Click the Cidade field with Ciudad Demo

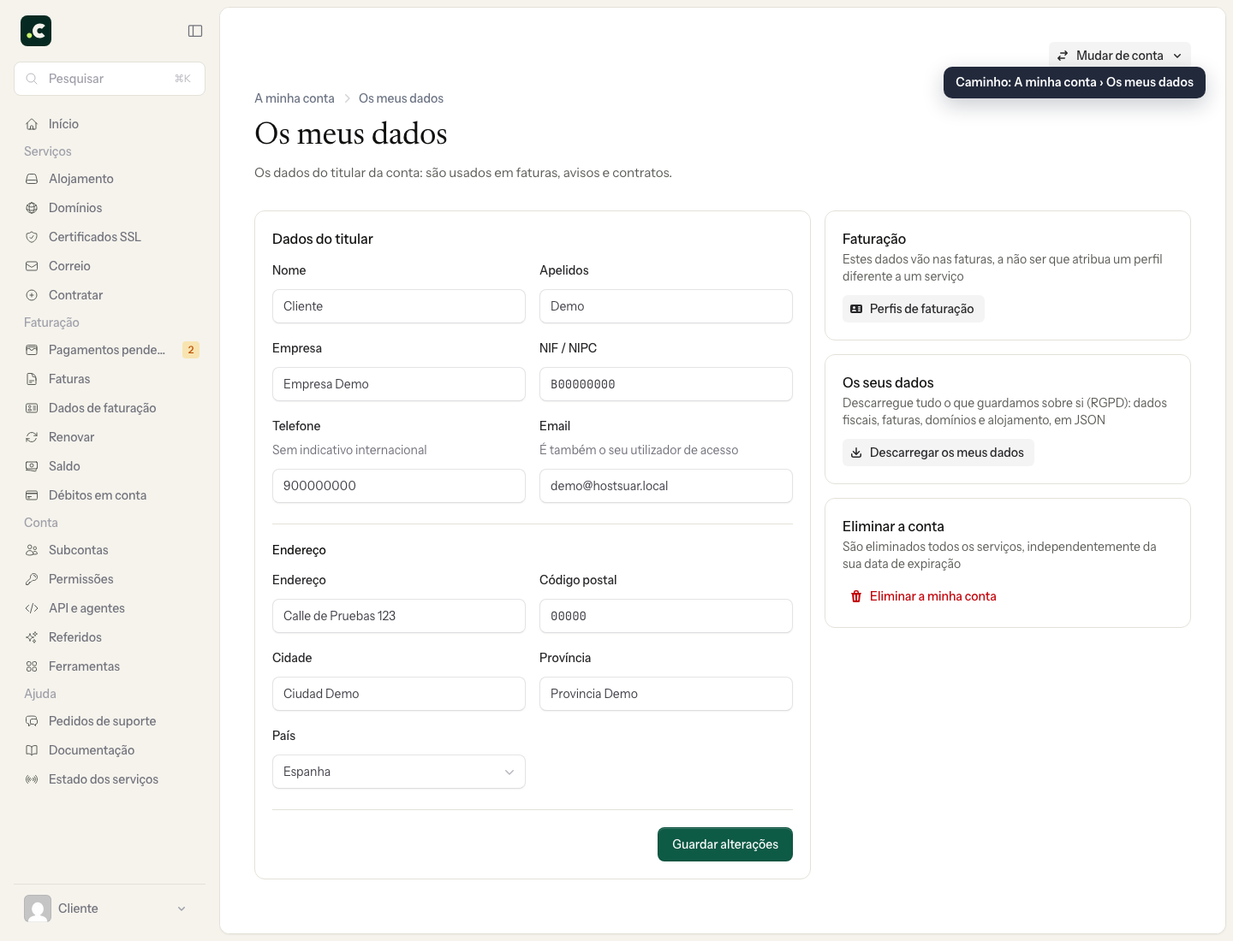click(399, 694)
